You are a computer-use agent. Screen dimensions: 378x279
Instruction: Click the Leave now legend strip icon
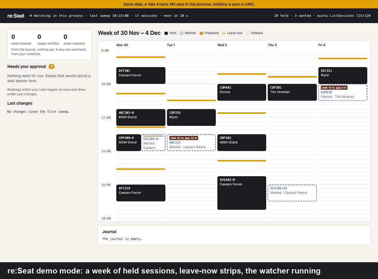(x=224, y=33)
